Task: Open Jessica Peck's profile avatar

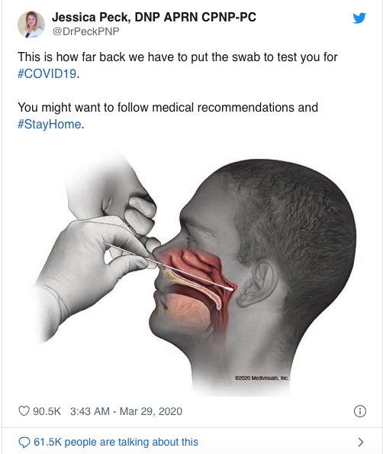Action: point(31,24)
